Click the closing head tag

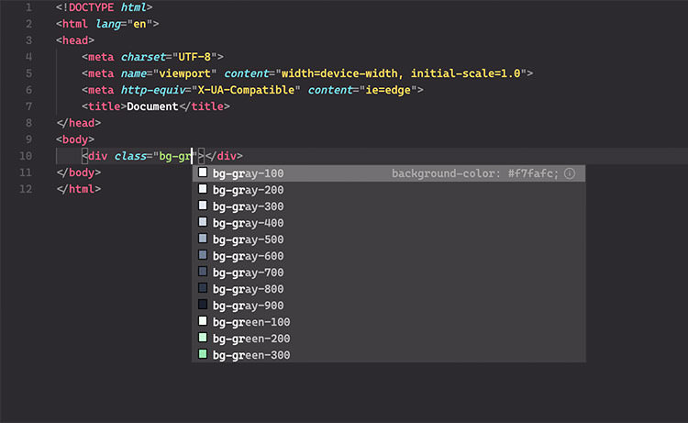[x=79, y=123]
